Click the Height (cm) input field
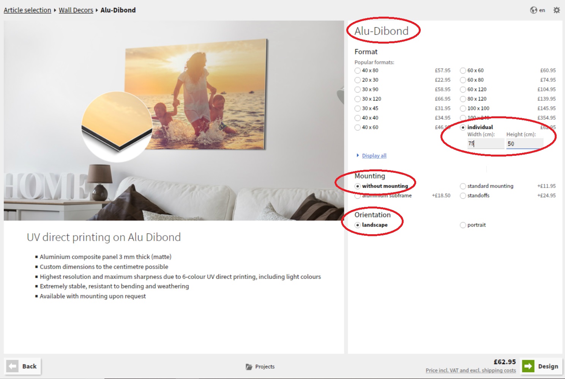565x379 pixels. tap(525, 144)
